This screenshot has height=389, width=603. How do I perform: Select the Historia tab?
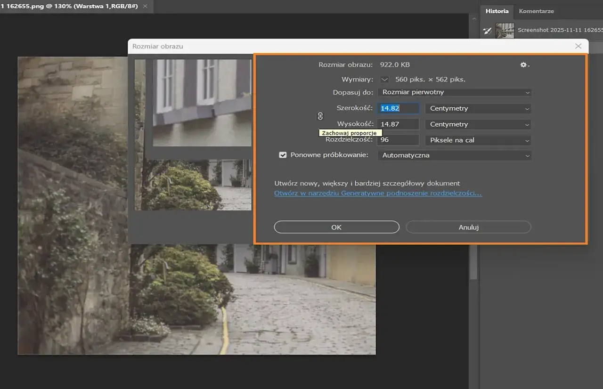pos(497,11)
